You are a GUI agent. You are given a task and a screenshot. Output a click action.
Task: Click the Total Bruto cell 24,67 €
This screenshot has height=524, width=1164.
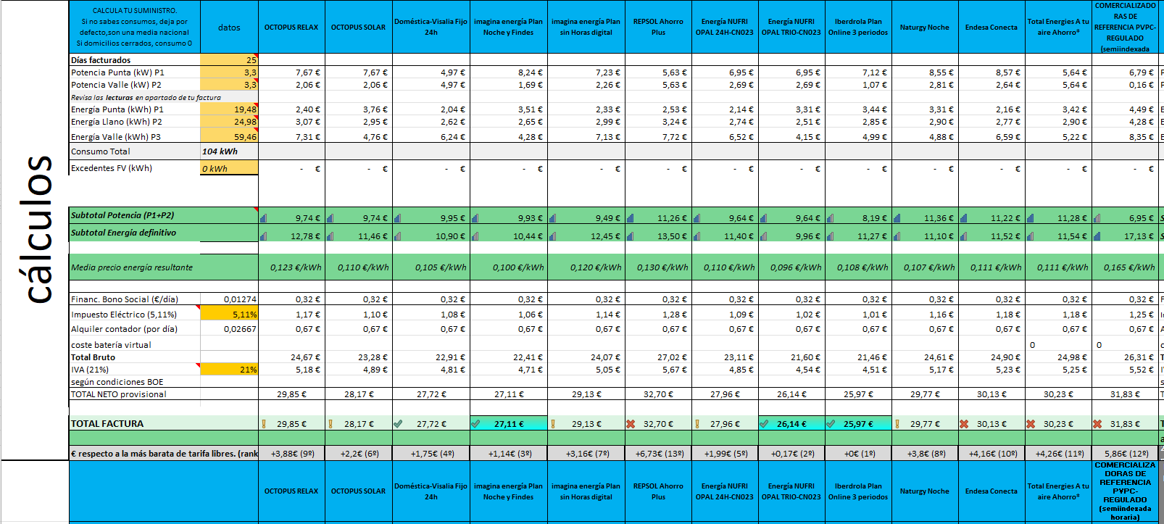(291, 357)
